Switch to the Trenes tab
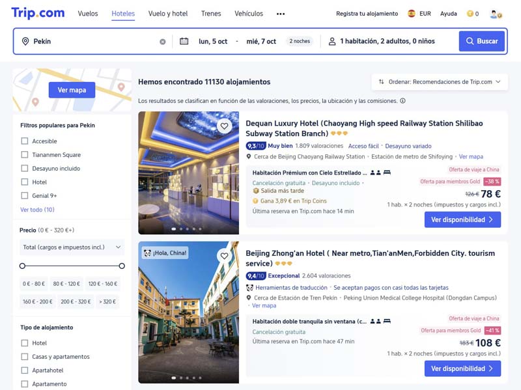Viewport: 521px width, 390px height. click(x=211, y=14)
